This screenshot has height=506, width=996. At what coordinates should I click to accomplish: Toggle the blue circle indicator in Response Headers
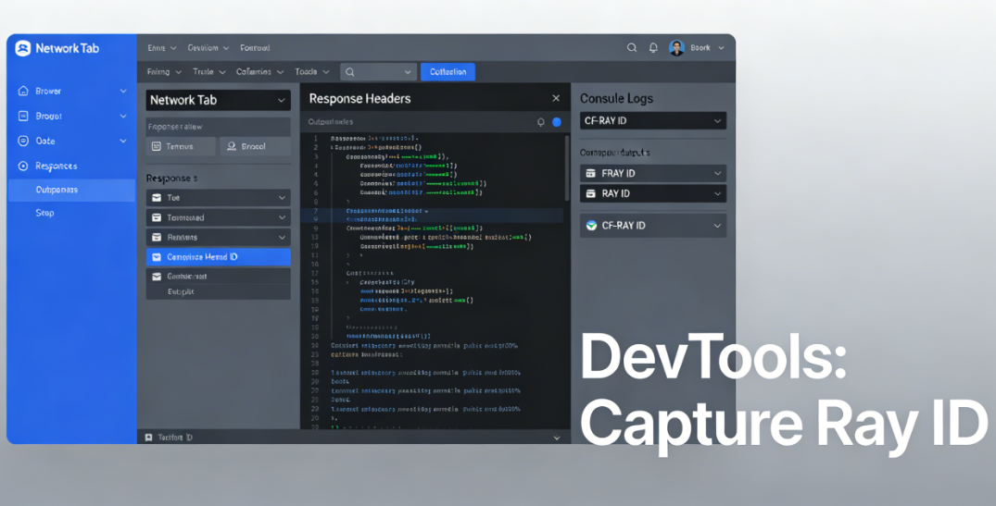557,122
